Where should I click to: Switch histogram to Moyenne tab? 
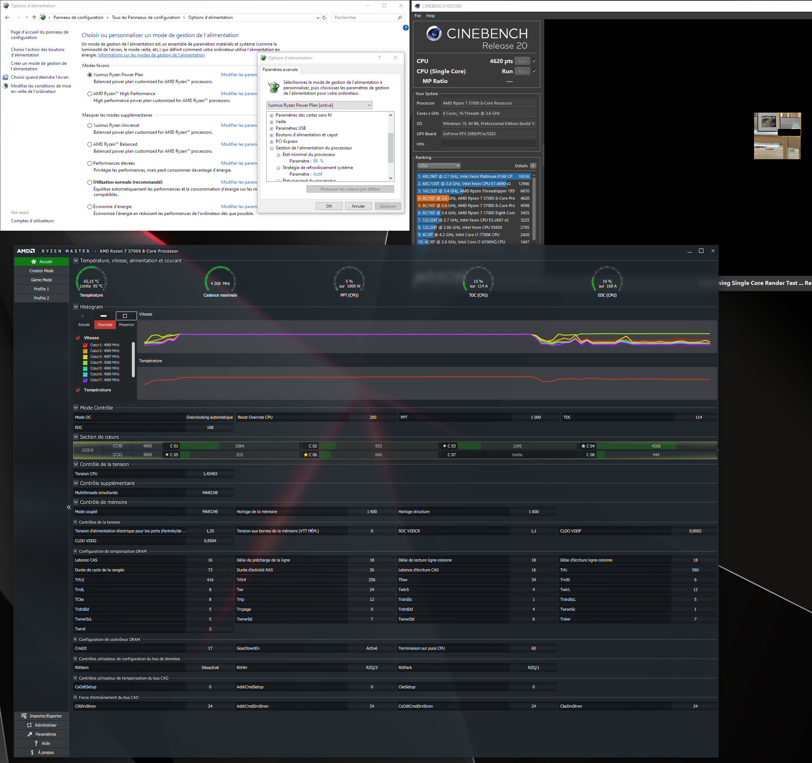(126, 325)
